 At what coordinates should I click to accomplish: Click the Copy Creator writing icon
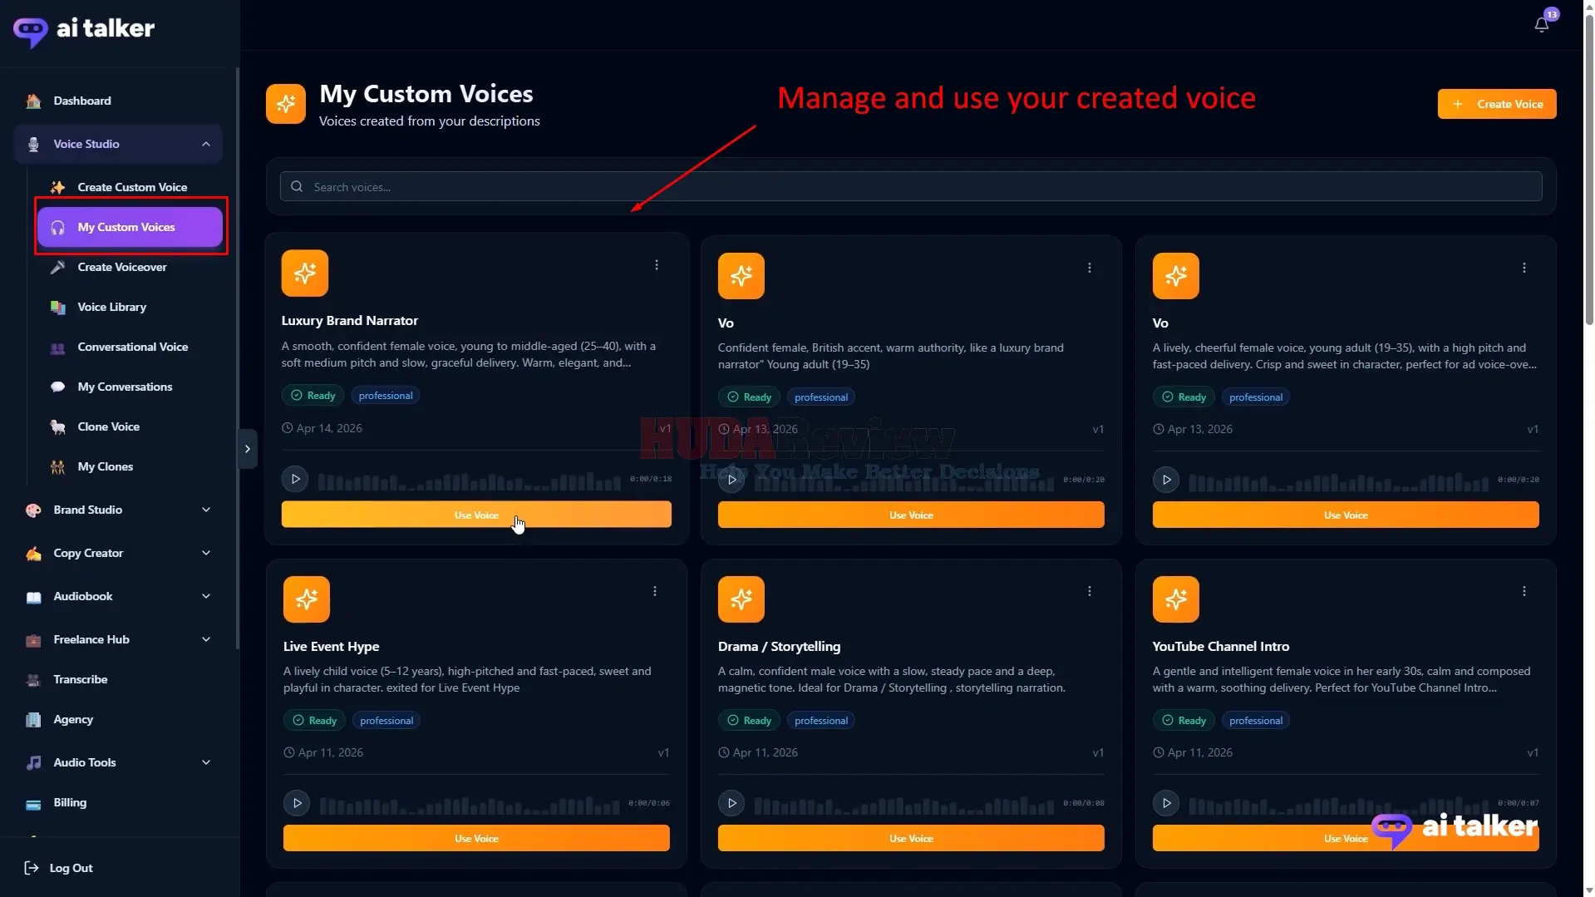point(33,553)
